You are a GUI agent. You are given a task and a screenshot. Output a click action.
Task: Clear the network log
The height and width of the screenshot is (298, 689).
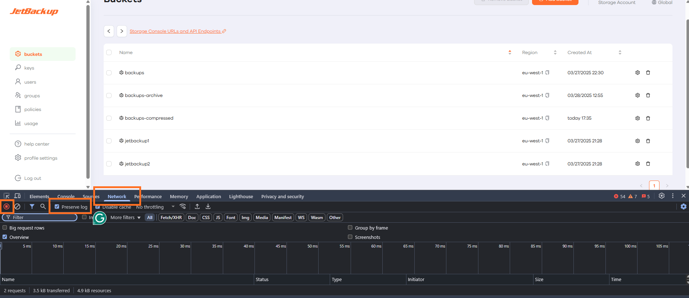coord(17,206)
